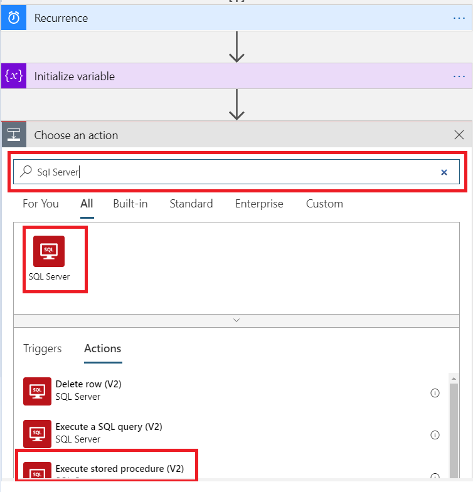Select the Actions tab
Screen dimensions: 473x492
coord(103,348)
